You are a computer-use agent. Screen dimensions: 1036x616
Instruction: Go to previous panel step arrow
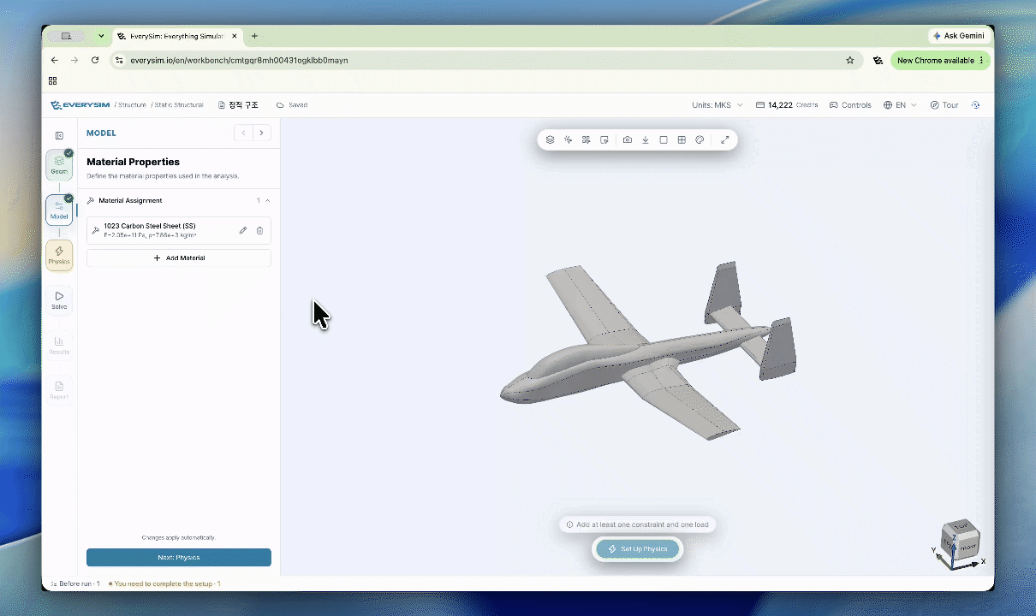tap(243, 133)
